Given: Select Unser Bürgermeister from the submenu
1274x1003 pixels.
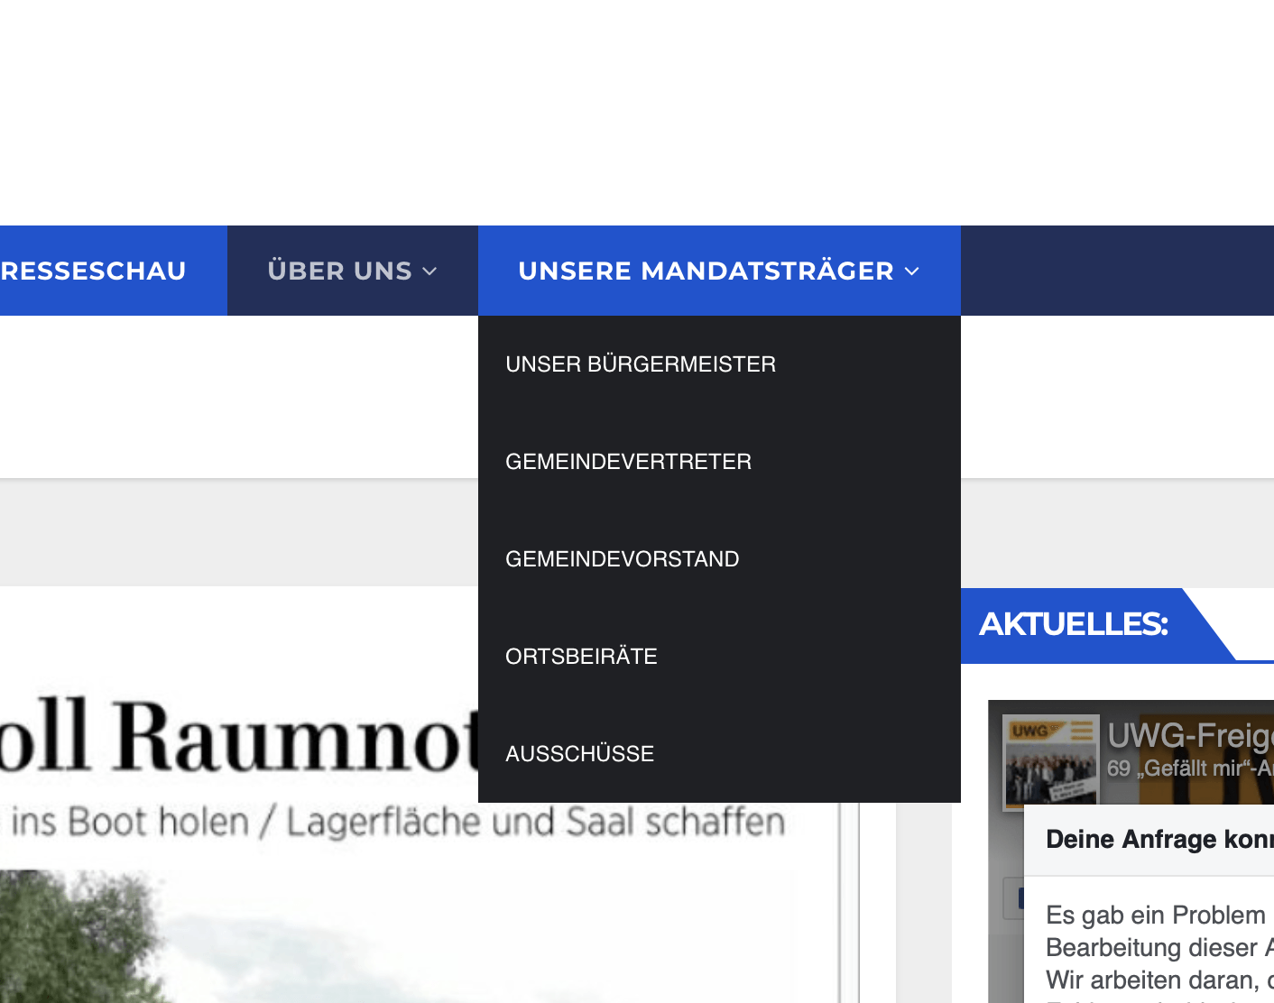Looking at the screenshot, I should tap(641, 364).
